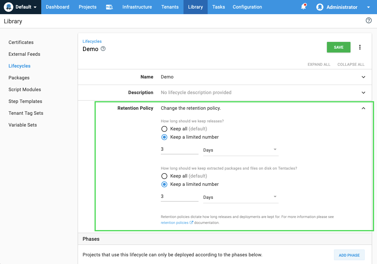Open the project search icon in navbar

pyautogui.click(x=109, y=7)
